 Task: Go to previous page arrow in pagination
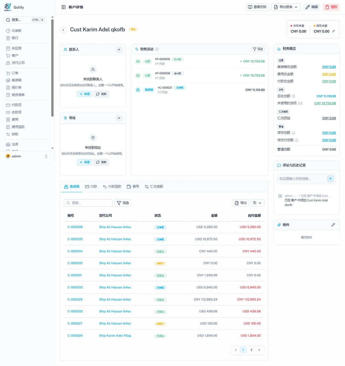point(236,350)
